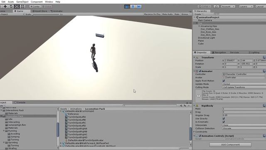This screenshot has width=266, height=150.
Task: Select Directional Light in Hierarchy
Action: point(206,38)
